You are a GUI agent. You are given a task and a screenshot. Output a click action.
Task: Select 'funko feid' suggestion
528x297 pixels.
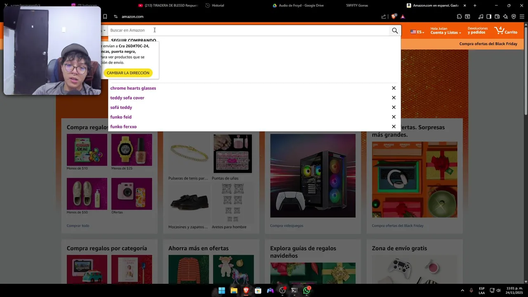click(121, 117)
